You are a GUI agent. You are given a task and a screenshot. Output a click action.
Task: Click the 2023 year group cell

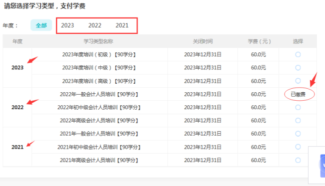17,68
